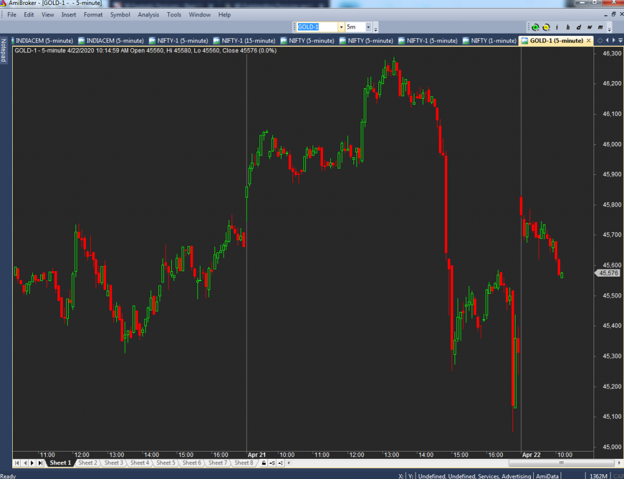Click chart scrollbar right arrow

619,463
